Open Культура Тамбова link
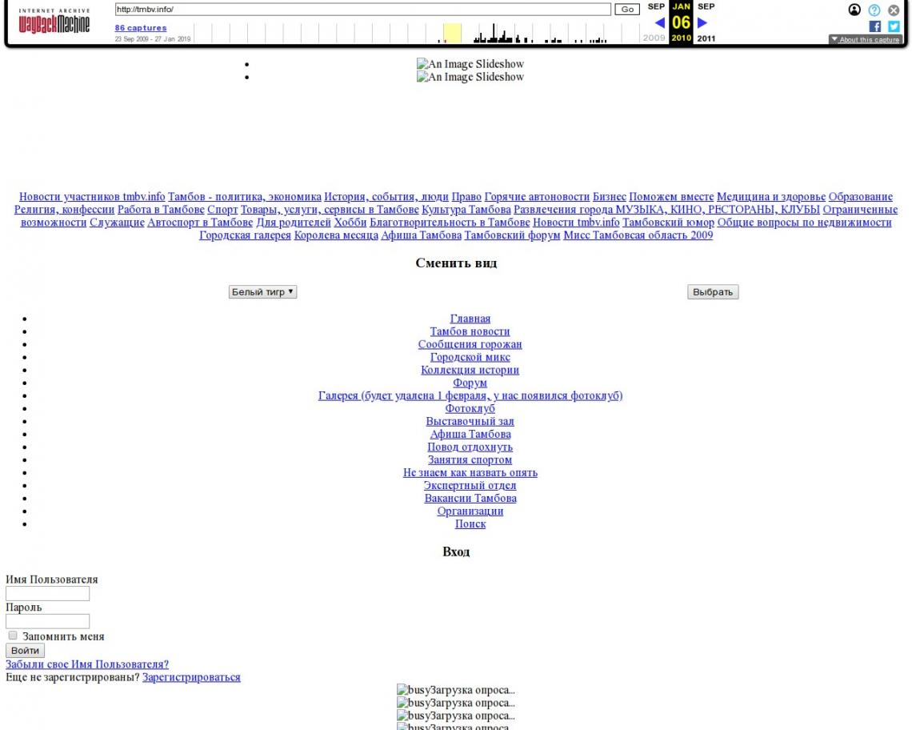 coord(466,210)
